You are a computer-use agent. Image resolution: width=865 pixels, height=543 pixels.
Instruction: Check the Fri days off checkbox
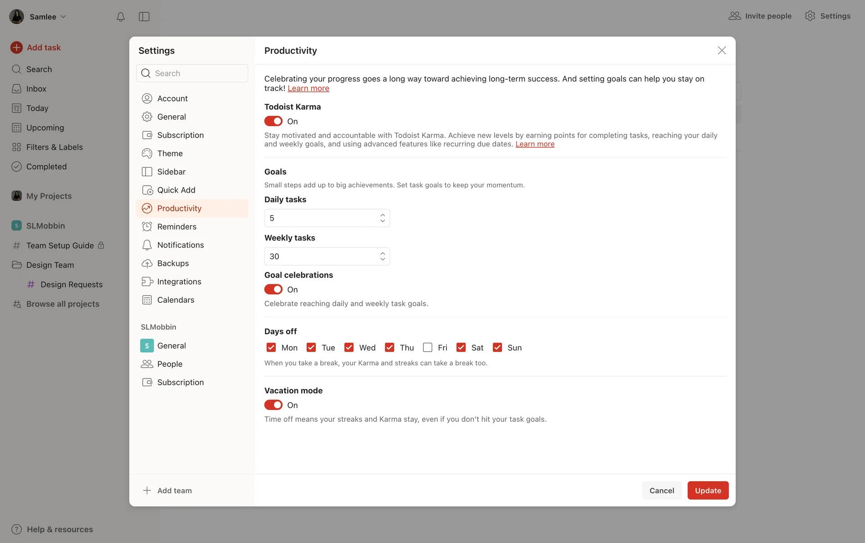click(x=428, y=347)
